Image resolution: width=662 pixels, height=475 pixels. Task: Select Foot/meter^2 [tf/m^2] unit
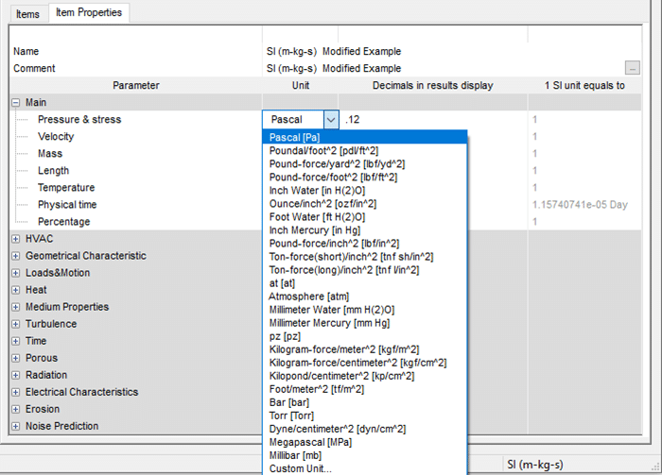[x=365, y=389]
